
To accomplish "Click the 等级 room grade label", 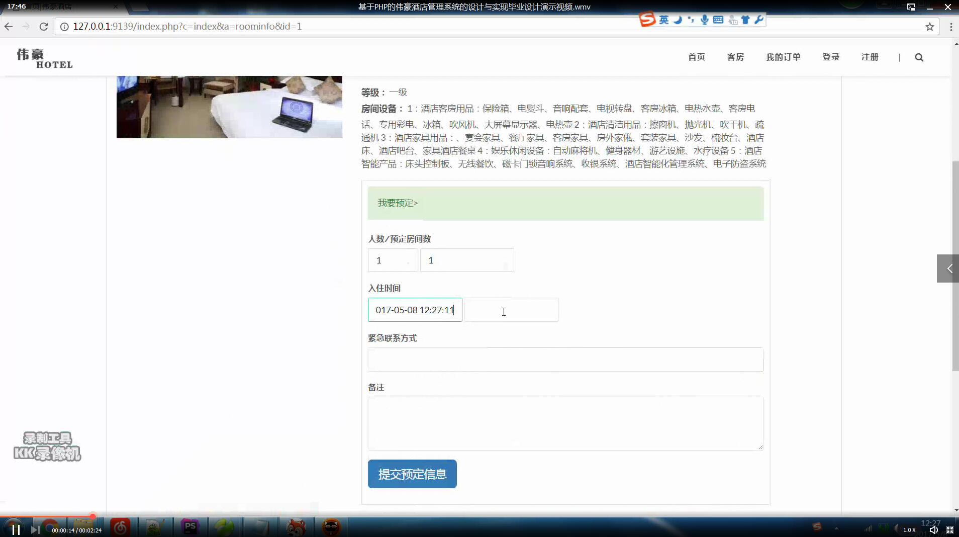I will coord(373,93).
